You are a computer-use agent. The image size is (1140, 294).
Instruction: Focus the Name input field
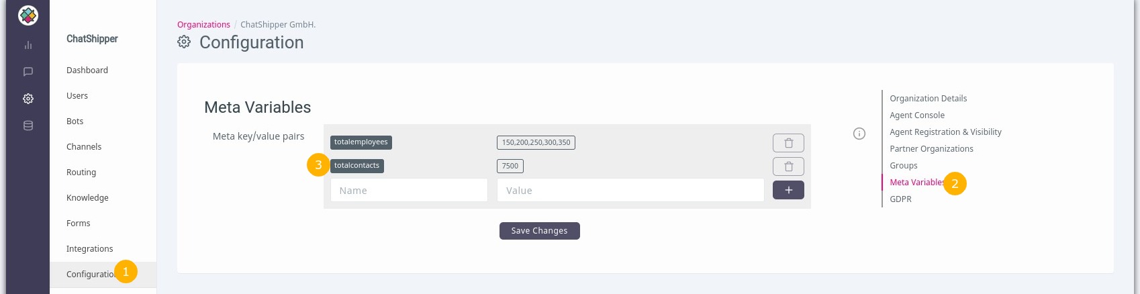click(409, 191)
